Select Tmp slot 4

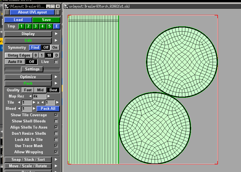click(42, 26)
